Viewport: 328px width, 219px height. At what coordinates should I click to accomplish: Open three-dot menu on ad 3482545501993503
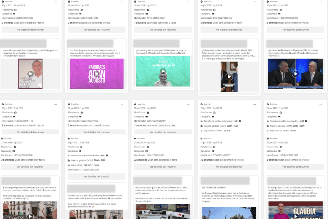coord(56,2)
